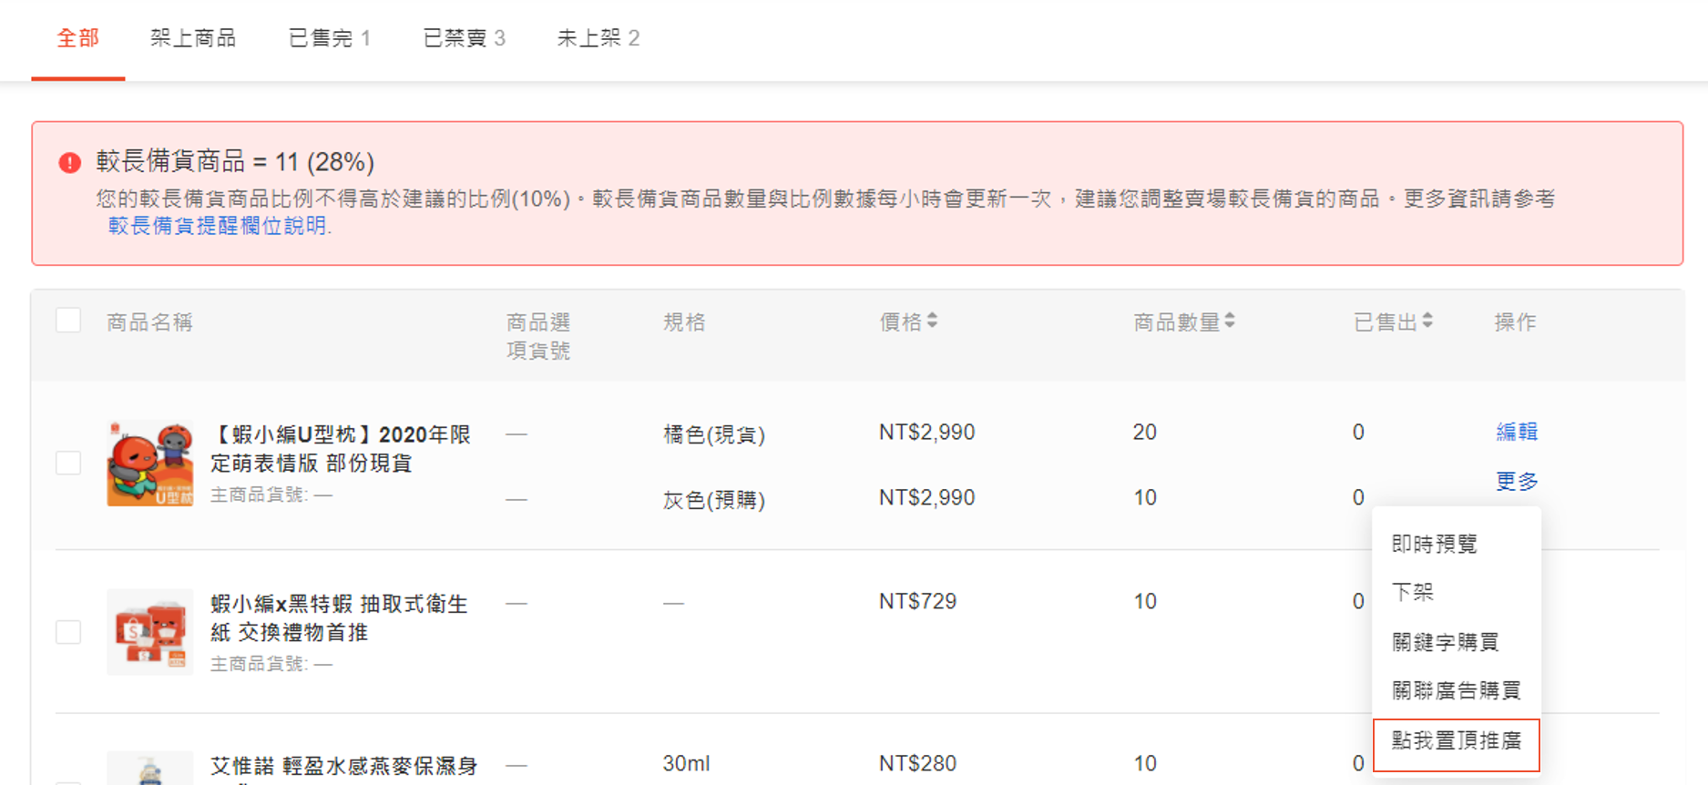Click quantity 20 for 橘色(現貨)
This screenshot has height=785, width=1708.
(x=1145, y=433)
